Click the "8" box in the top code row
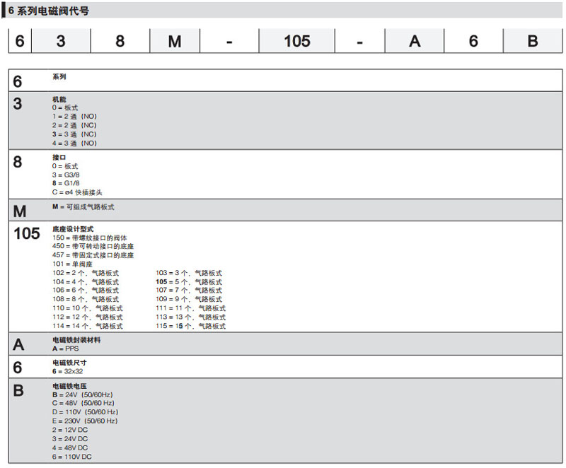 [120, 41]
